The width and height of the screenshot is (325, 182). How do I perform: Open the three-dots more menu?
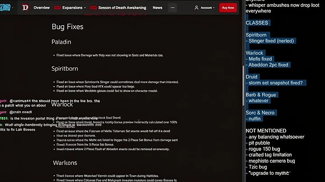point(172,8)
